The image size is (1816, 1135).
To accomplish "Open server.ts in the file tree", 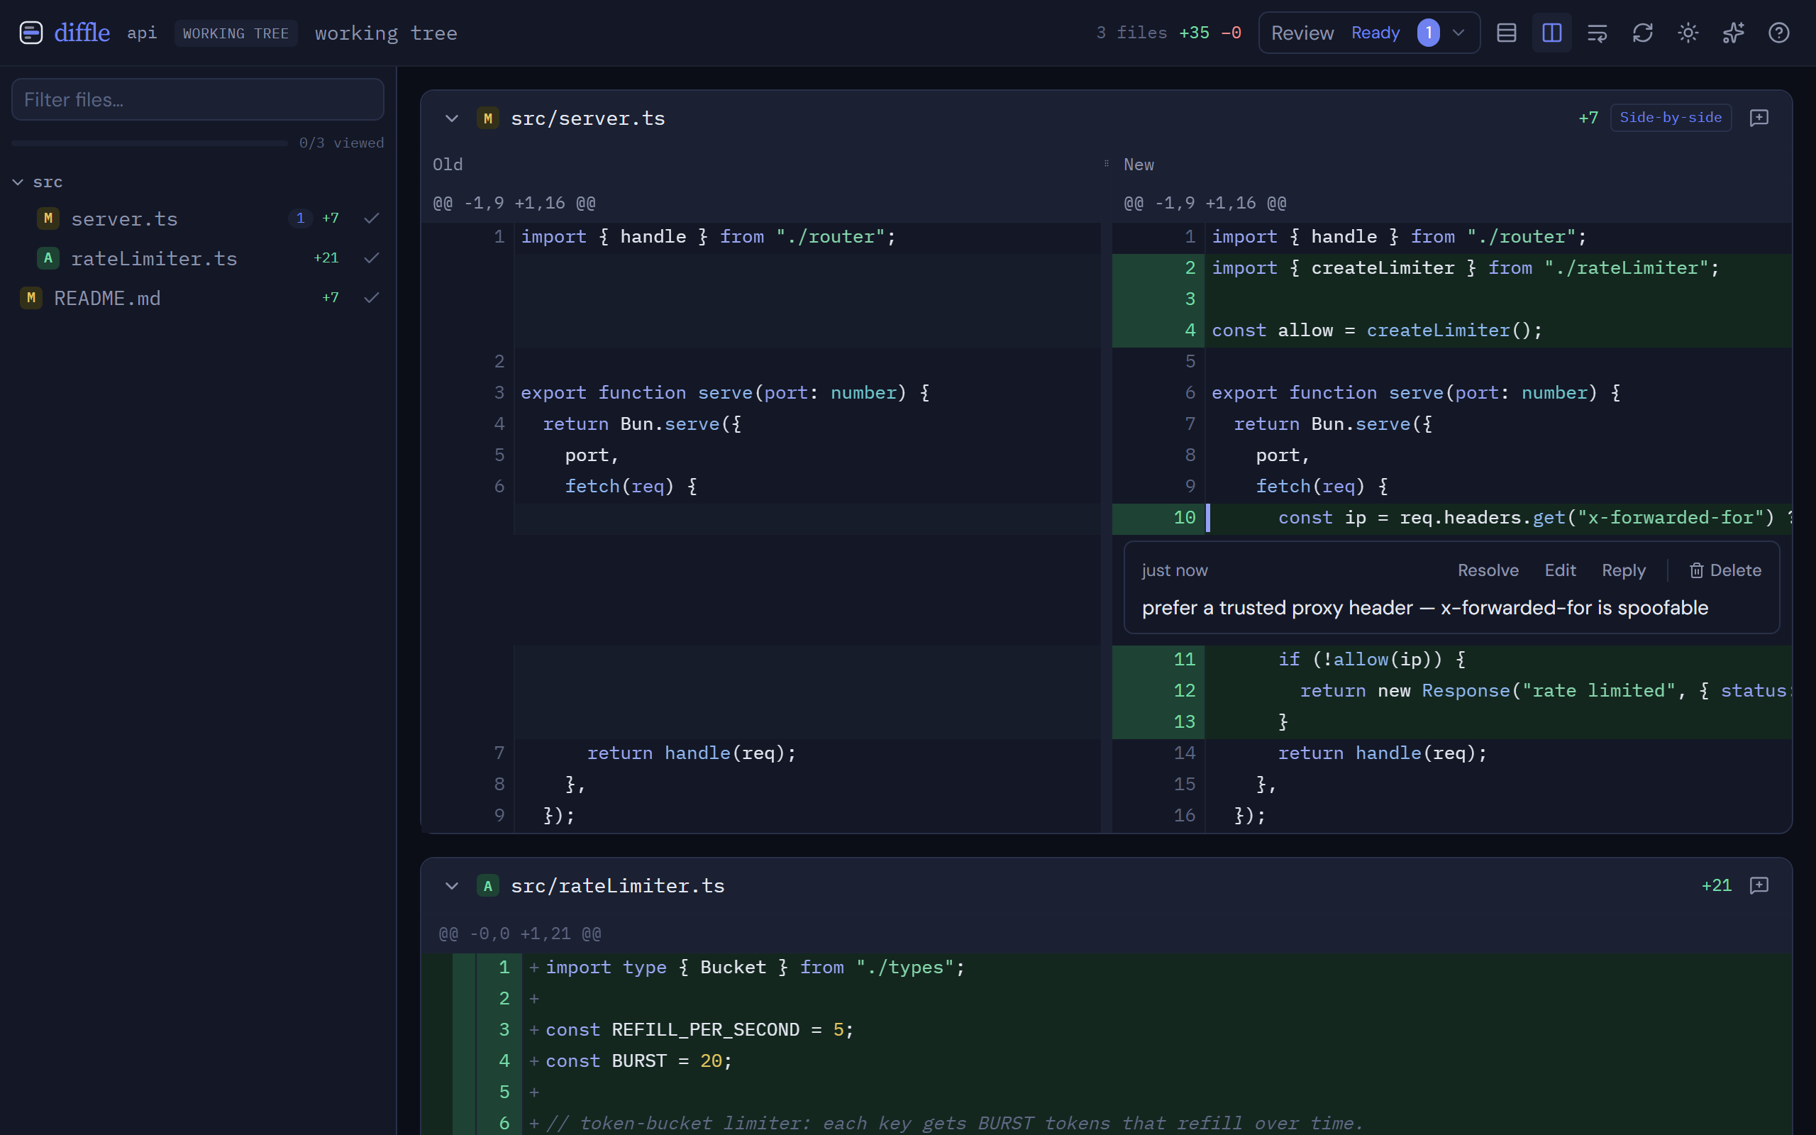I will coord(125,218).
